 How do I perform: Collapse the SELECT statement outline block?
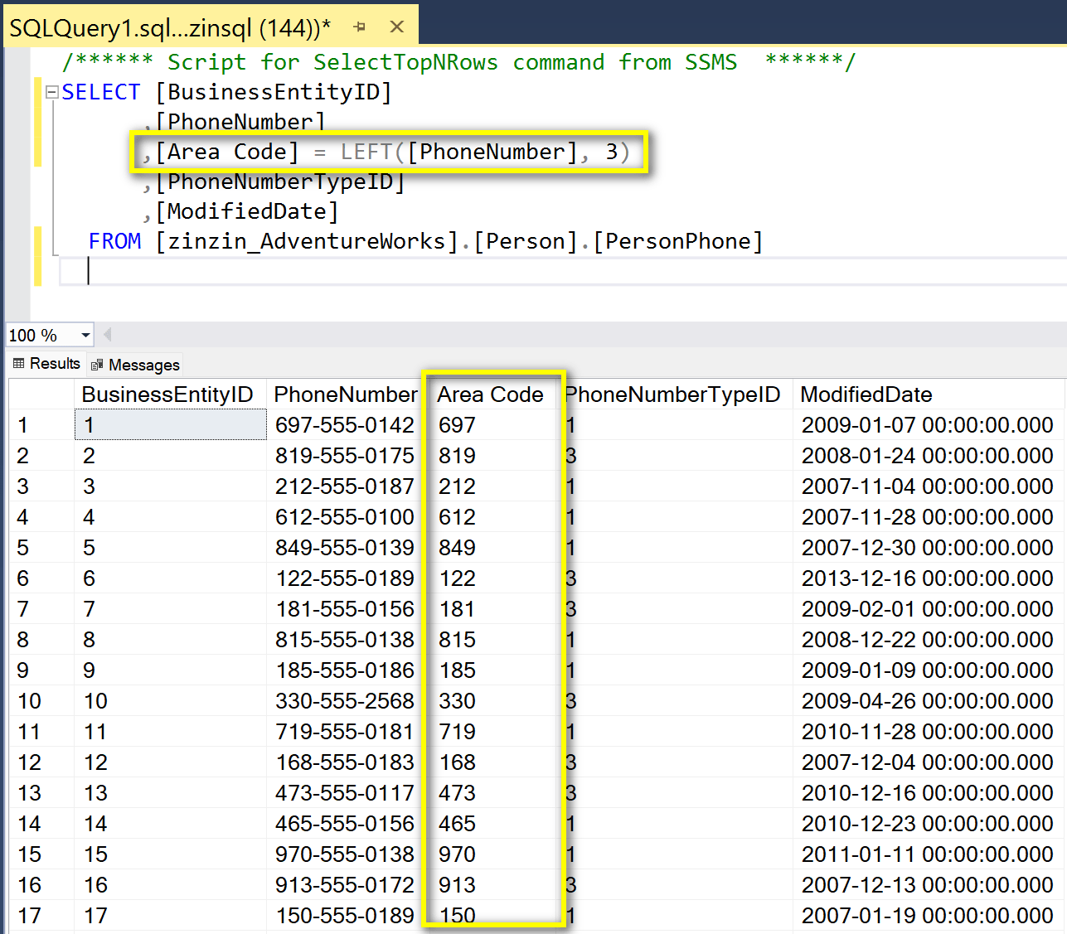point(52,92)
